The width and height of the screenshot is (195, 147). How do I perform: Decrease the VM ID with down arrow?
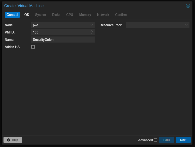tap(92, 33)
